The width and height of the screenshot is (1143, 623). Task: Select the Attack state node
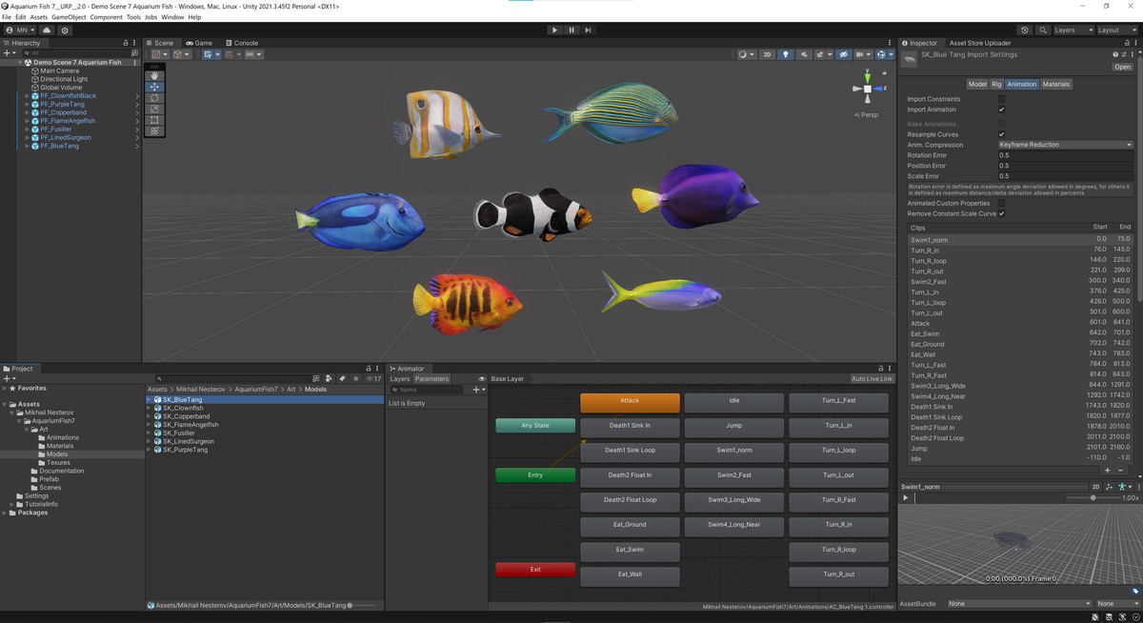click(x=630, y=401)
